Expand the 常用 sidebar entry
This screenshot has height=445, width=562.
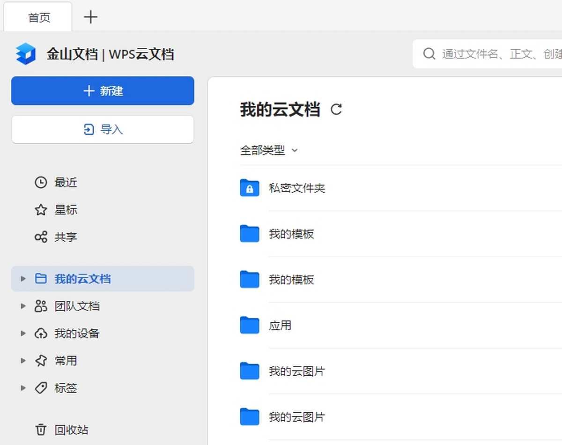coord(23,361)
